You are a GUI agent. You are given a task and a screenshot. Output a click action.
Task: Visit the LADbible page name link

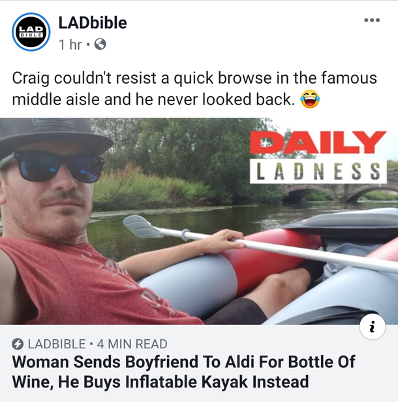pyautogui.click(x=93, y=23)
